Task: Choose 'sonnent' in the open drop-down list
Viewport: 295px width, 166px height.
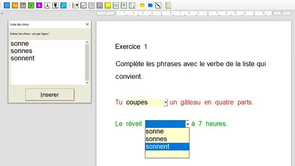Action: [x=167, y=146]
